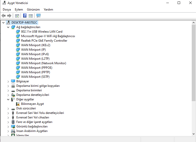Click the Depolama birimleri drive icon

click(x=13, y=91)
